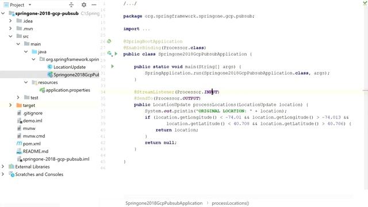Expand the .mvn folder
The width and height of the screenshot is (368, 207).
10,28
